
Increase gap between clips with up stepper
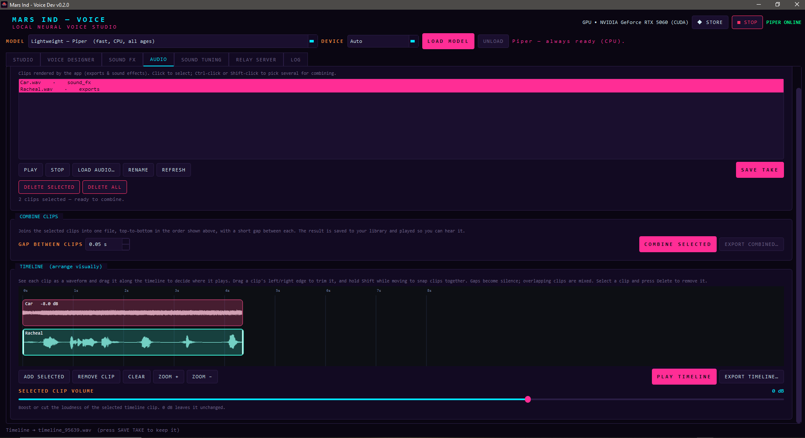coord(126,241)
